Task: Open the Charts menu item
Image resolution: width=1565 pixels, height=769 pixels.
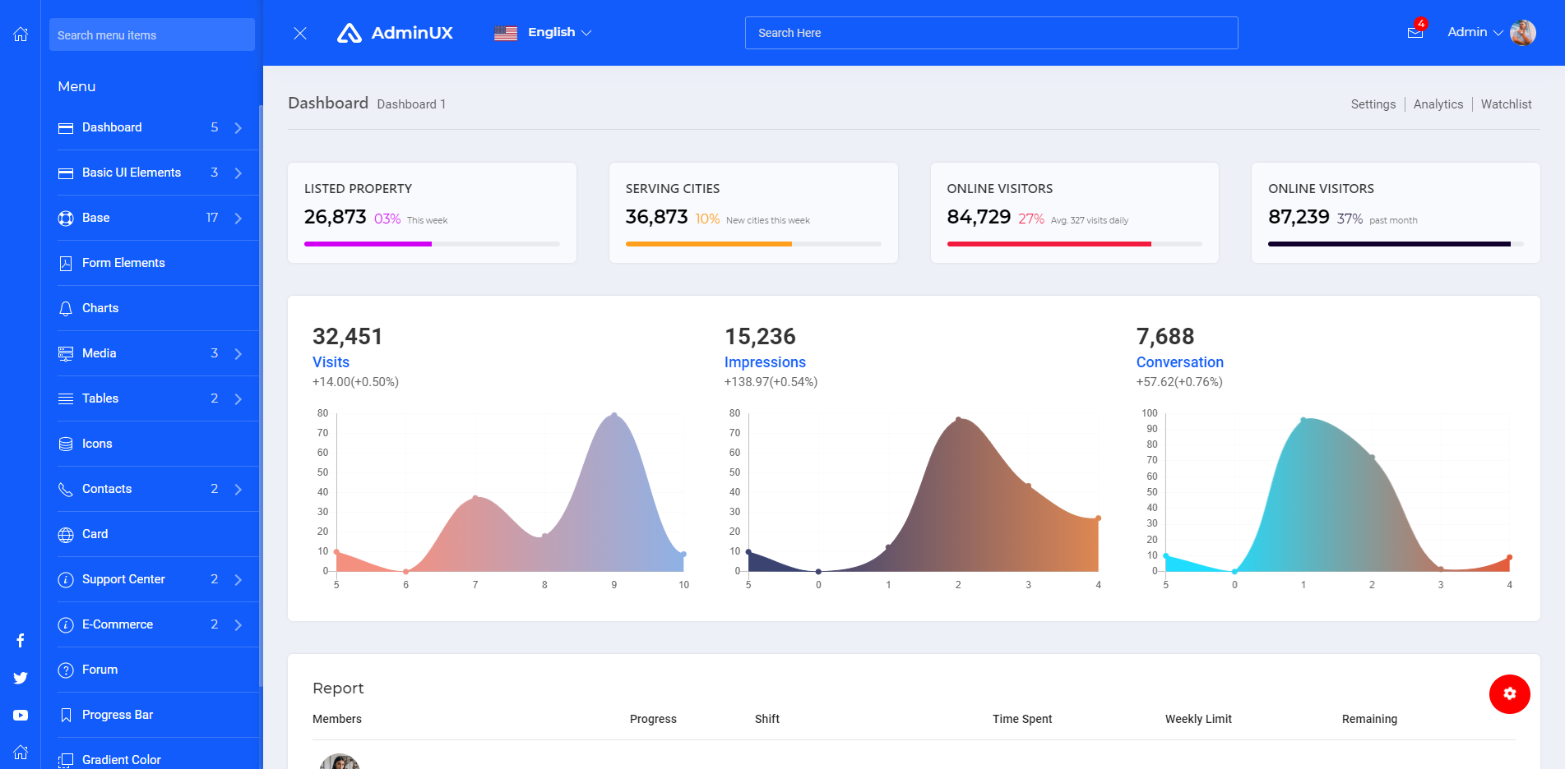Action: click(157, 308)
